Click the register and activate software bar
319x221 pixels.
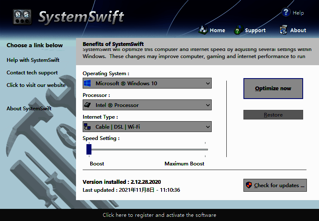(x=159, y=215)
